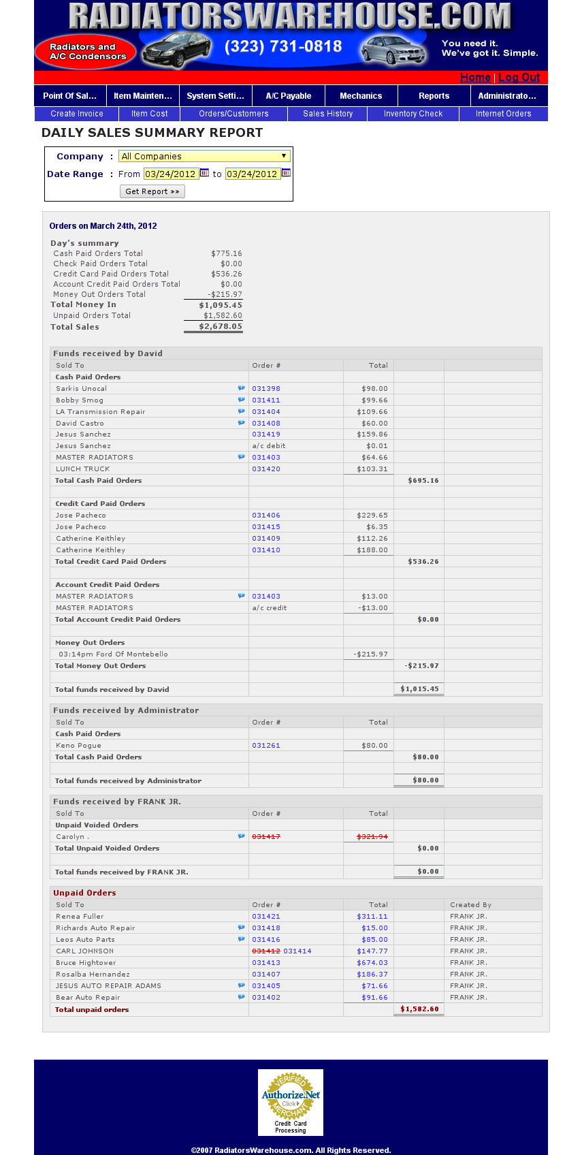Click the Ford Of Montebello money out entry
This screenshot has width=582, height=1155.
click(x=113, y=654)
